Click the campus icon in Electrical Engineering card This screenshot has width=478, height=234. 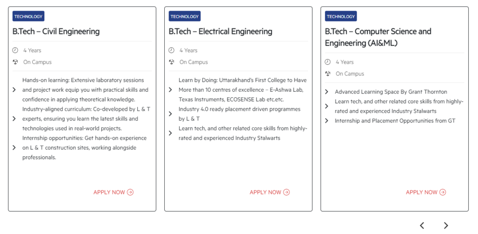(171, 62)
